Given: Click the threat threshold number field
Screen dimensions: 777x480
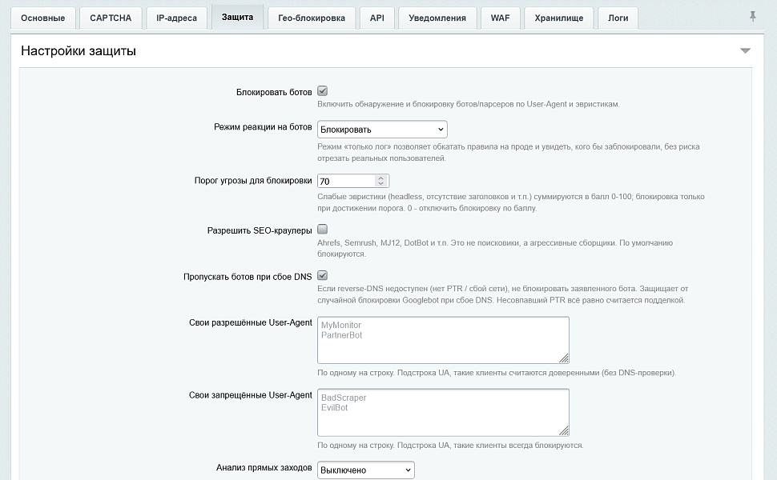Looking at the screenshot, I should pos(346,181).
